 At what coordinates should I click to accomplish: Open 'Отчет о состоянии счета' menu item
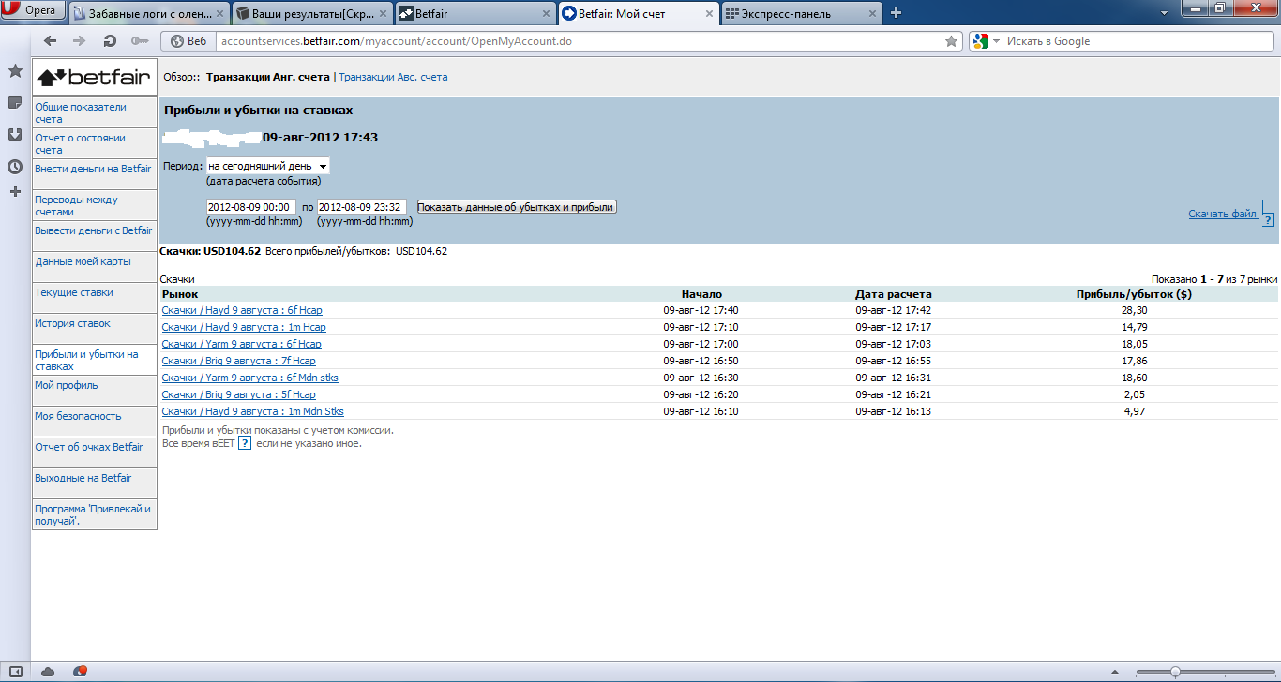[x=94, y=143]
